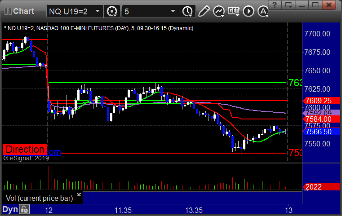Minimize the chart window
Image resolution: width=342 pixels, height=216 pixels.
pyautogui.click(x=302, y=5)
